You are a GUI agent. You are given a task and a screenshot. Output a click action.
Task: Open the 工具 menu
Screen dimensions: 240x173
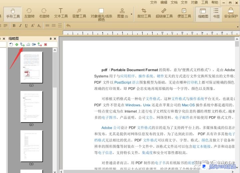205,2
